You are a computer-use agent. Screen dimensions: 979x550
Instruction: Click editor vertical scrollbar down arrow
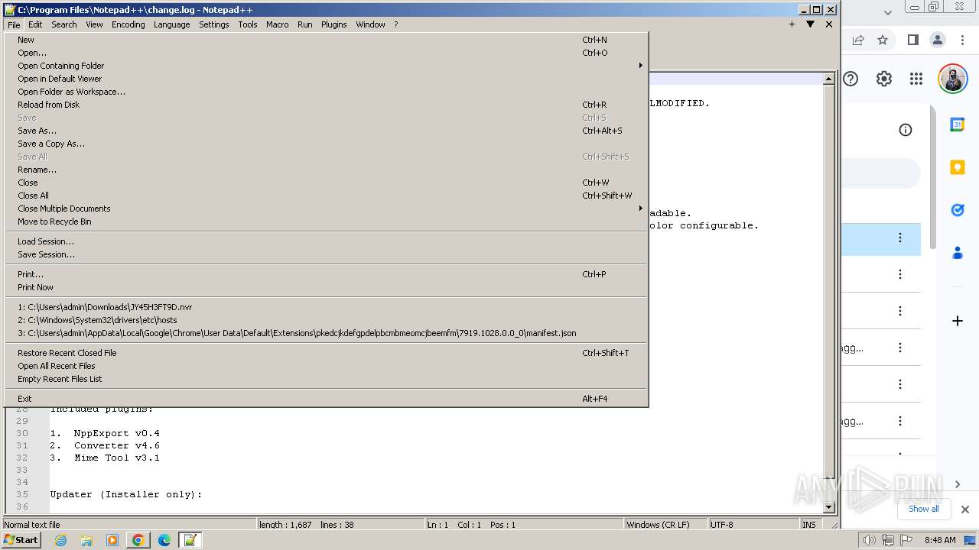pos(828,506)
